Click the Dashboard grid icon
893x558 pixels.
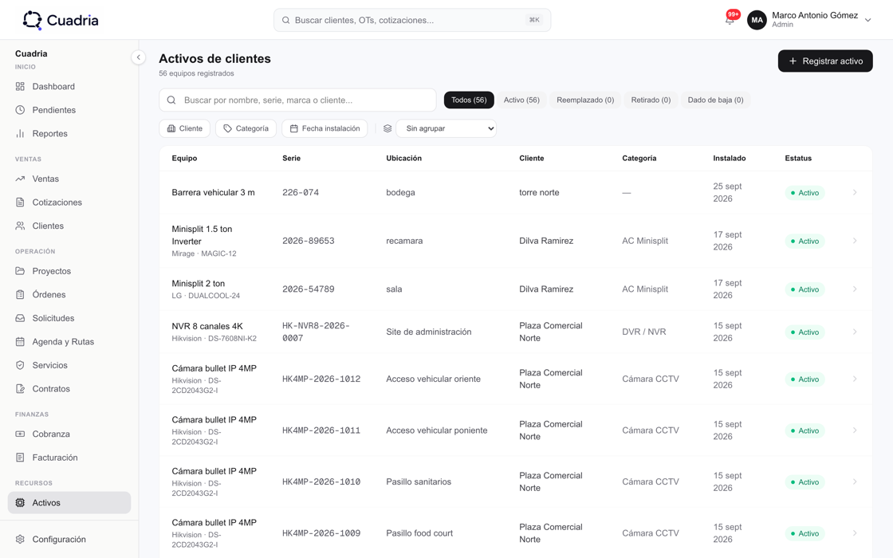point(20,87)
